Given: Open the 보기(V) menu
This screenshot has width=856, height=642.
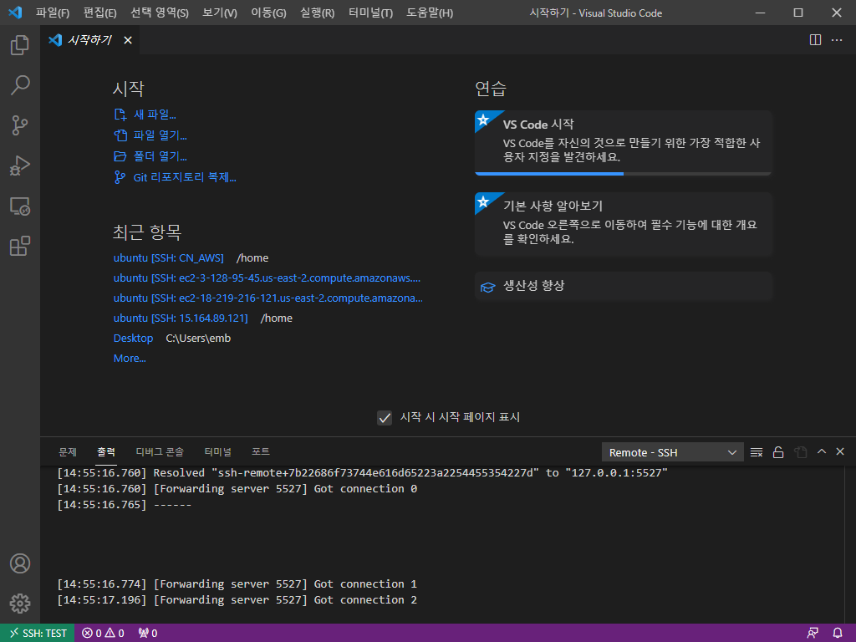Looking at the screenshot, I should (220, 13).
